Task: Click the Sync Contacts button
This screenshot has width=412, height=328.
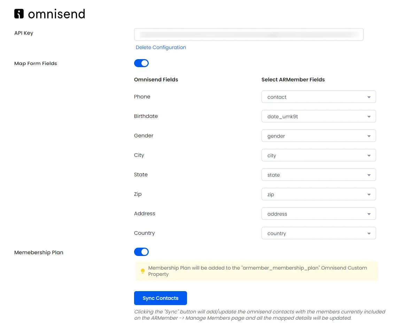Action: [x=161, y=298]
